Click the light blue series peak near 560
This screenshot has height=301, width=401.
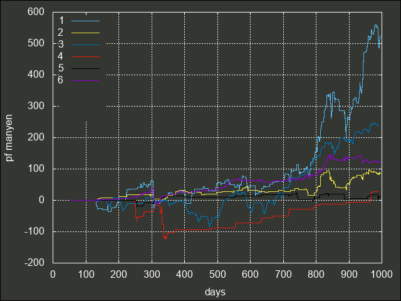376,25
